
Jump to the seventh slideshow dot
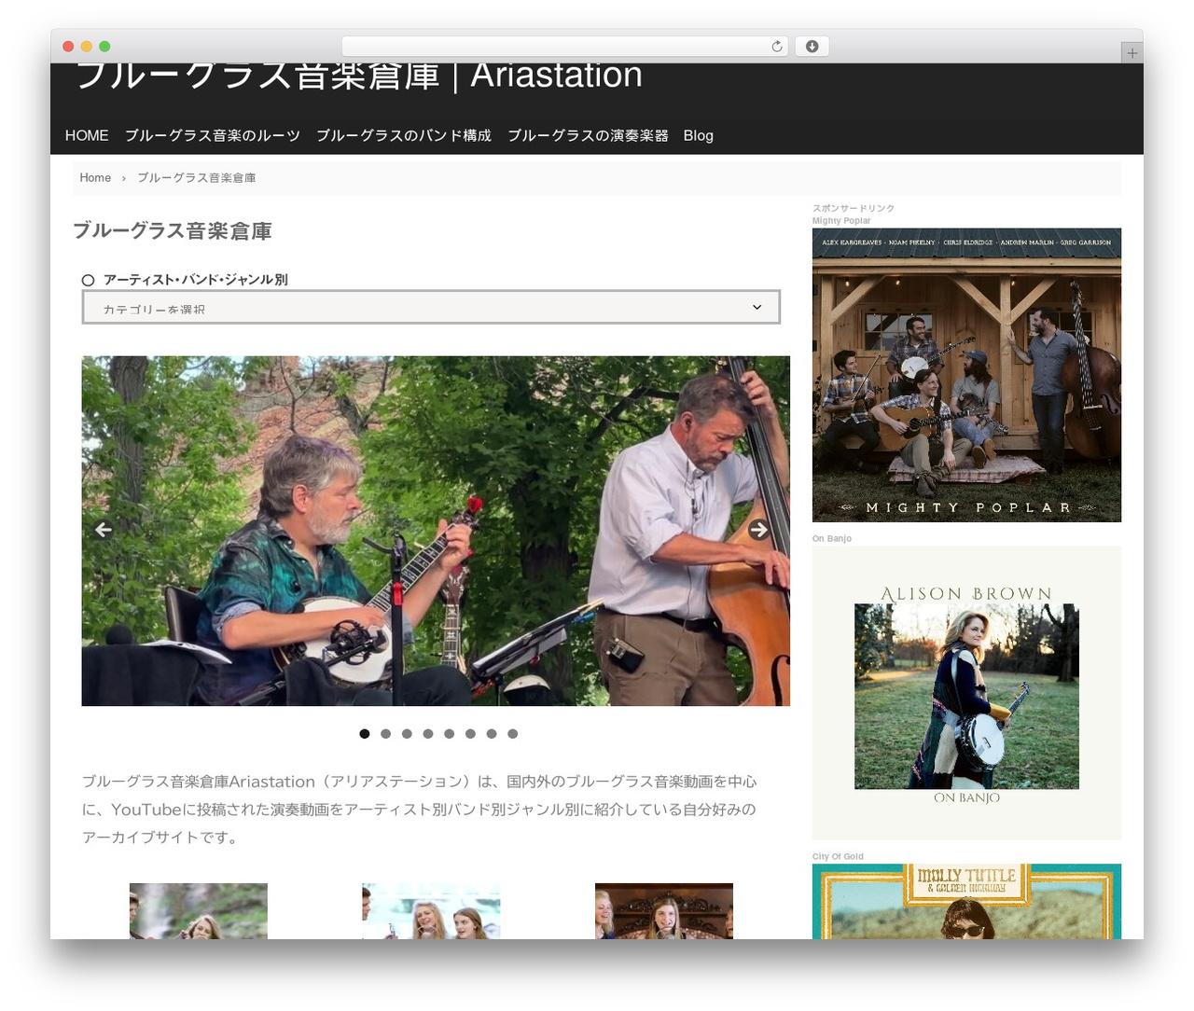pos(492,734)
